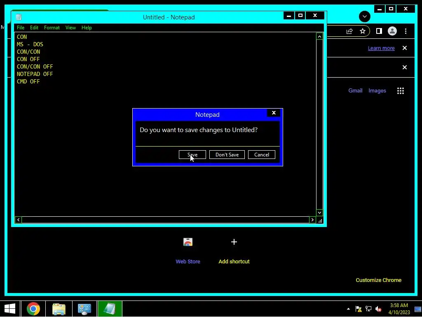Click Save in the Notepad dialog
Viewport: 422px width, 317px height.
point(192,155)
